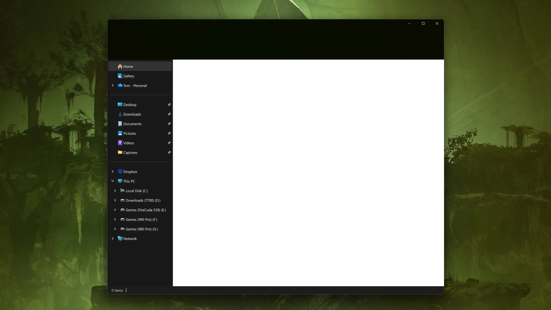This screenshot has width=551, height=310.
Task: Open Home in the sidebar
Action: pos(128,66)
